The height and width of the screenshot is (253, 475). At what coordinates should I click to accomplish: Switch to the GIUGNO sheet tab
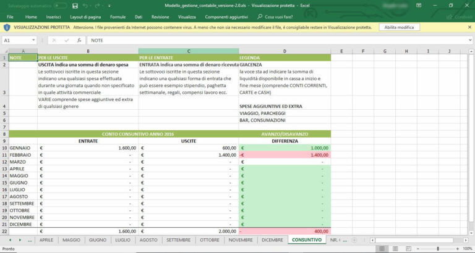98,240
